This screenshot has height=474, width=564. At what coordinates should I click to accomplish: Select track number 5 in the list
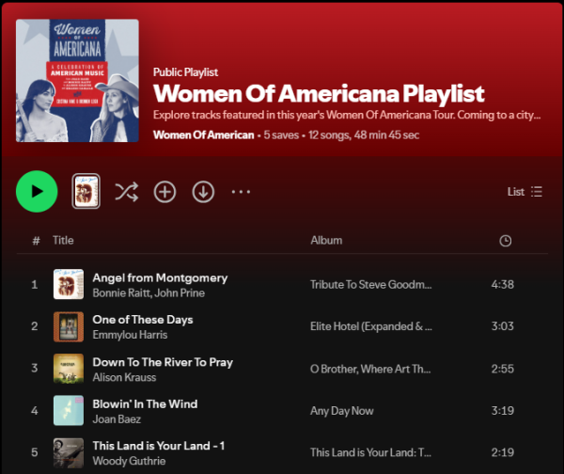click(35, 452)
